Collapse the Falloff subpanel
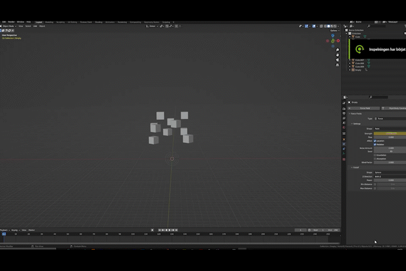Screen dimensions: 406x271 355,168
